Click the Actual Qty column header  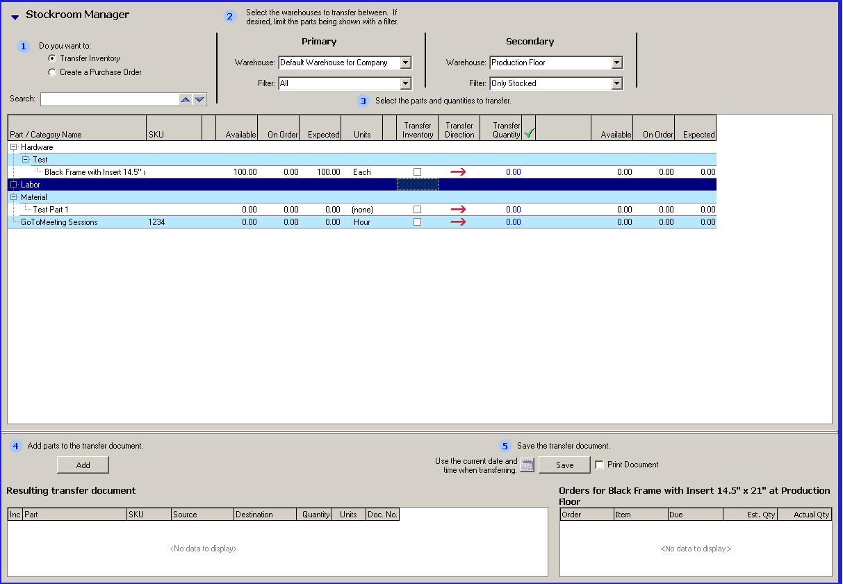click(803, 515)
